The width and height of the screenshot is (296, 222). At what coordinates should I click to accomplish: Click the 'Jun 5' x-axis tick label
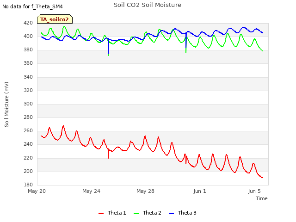click(254, 191)
